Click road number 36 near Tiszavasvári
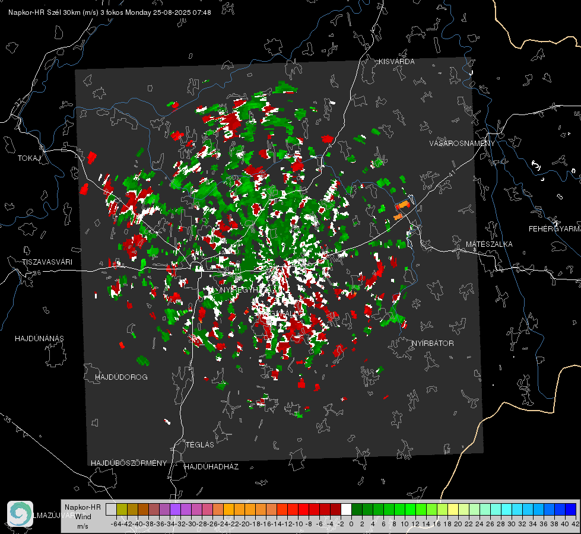This screenshot has width=581, height=534. tap(37, 273)
